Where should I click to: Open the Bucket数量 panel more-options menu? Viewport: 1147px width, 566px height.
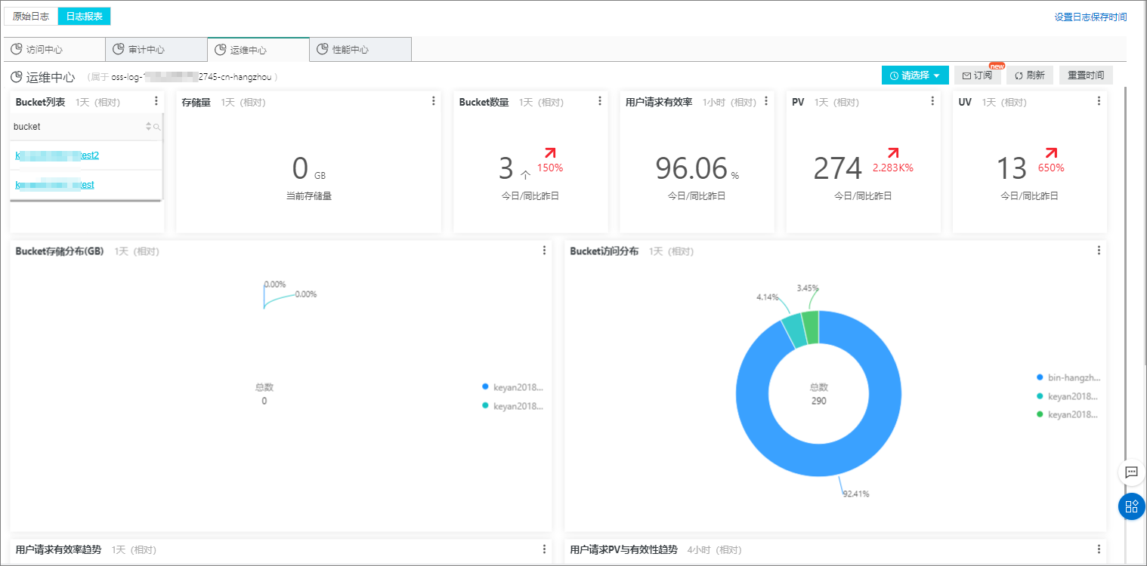599,101
